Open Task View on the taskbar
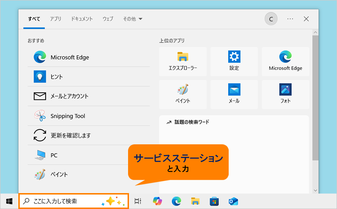 click(138, 201)
